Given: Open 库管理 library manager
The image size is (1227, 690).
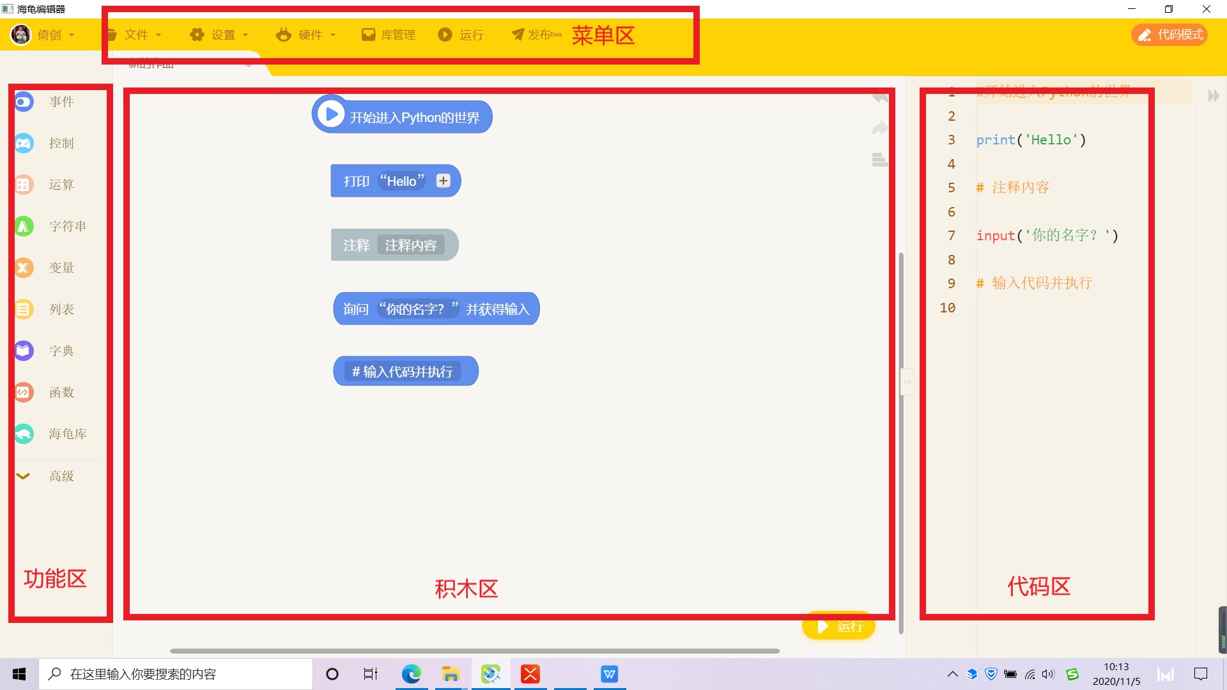Looking at the screenshot, I should coord(389,34).
